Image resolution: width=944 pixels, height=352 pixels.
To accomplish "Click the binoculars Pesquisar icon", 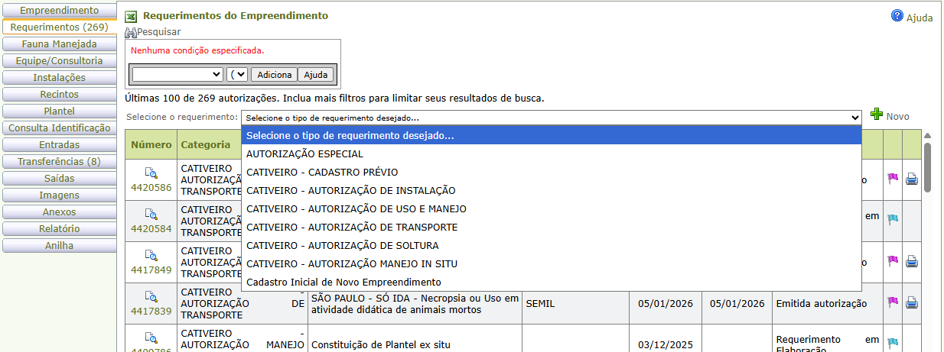I will tap(131, 32).
